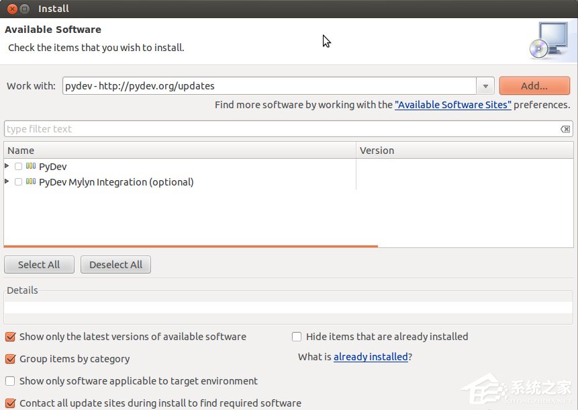
Task: Check the PyDev Mylyn Integration checkbox
Action: tap(17, 181)
